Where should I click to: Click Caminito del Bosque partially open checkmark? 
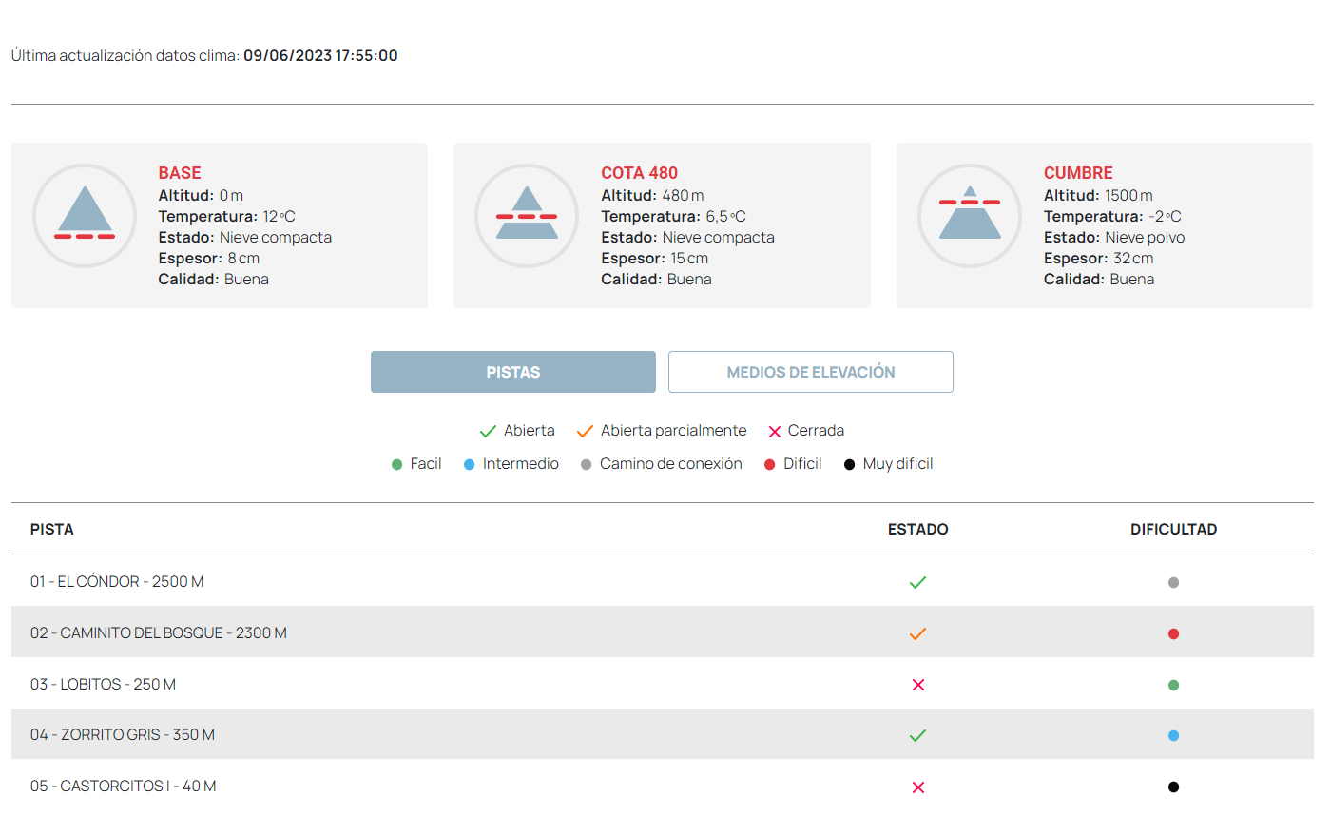(917, 633)
